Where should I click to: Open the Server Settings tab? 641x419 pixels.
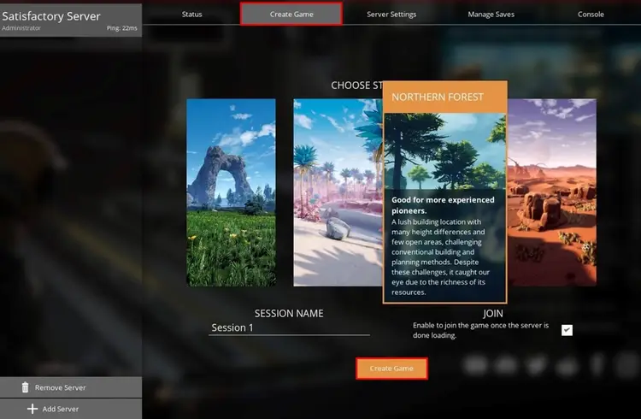(x=391, y=15)
